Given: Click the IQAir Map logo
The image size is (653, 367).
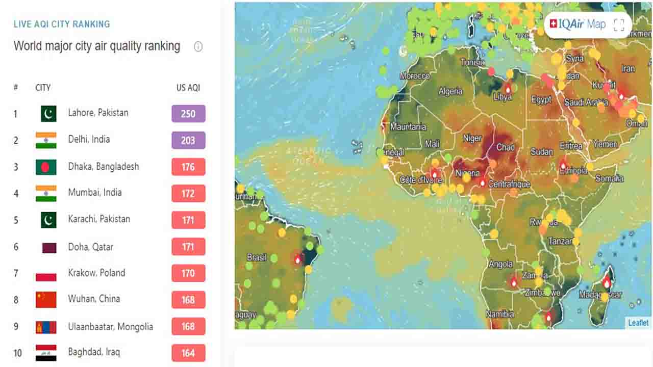Looking at the screenshot, I should (x=577, y=24).
